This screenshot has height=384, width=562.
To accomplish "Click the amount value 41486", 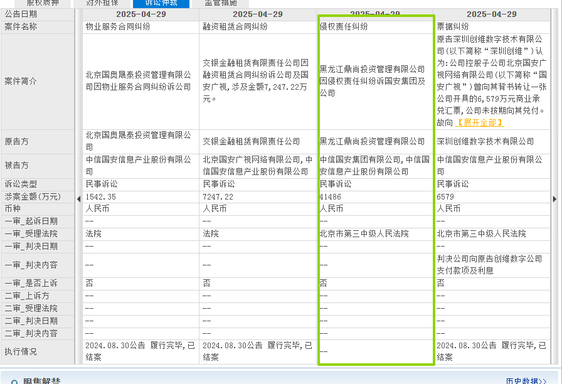I will coord(330,197).
